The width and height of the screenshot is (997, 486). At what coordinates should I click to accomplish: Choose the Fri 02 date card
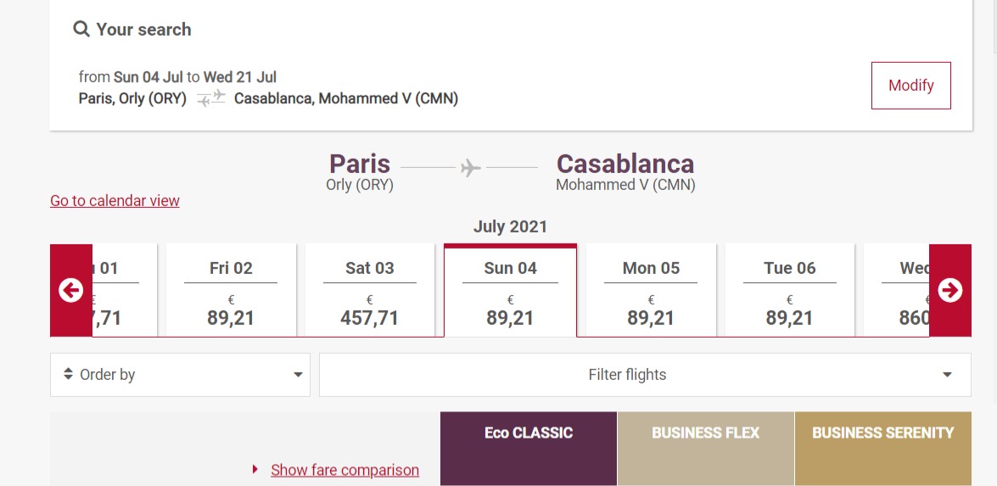231,290
